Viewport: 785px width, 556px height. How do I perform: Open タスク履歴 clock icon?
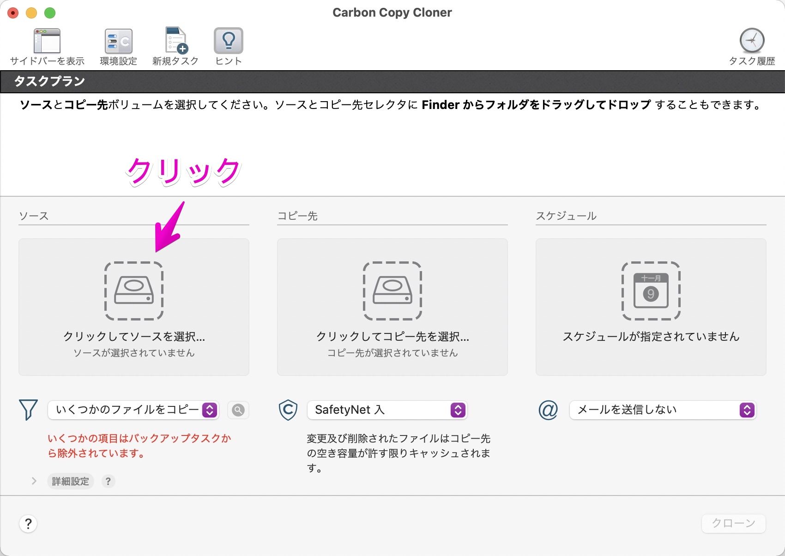click(752, 41)
